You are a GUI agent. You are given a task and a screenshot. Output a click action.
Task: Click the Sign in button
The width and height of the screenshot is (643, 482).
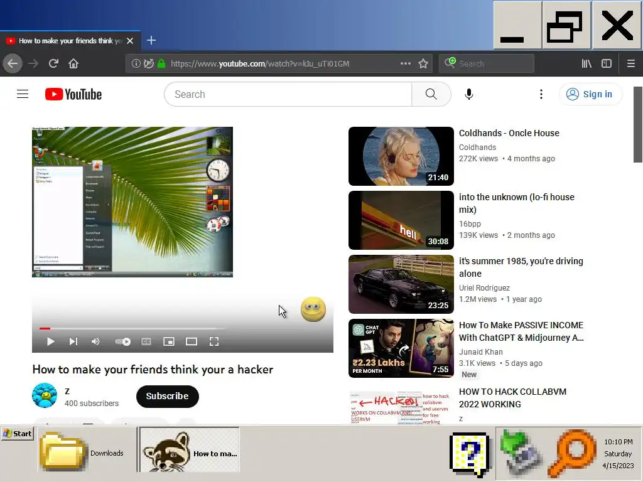pos(590,94)
